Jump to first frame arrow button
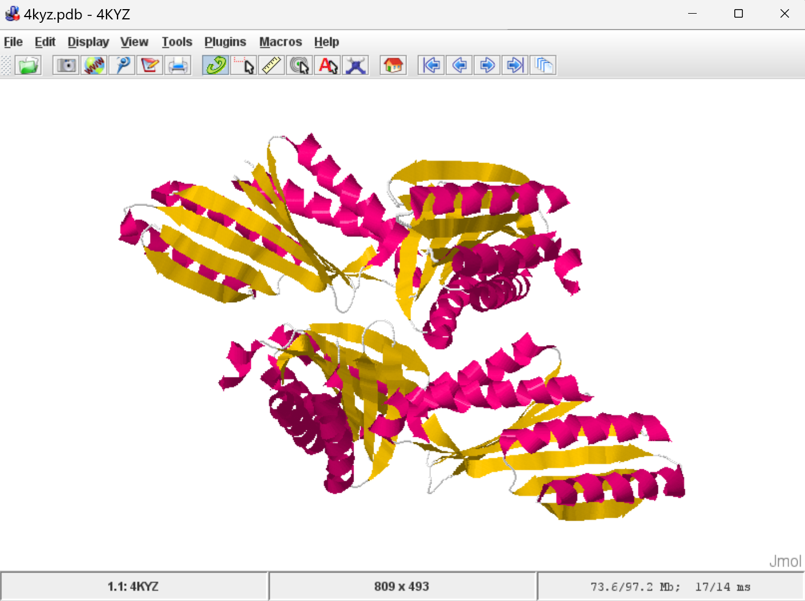 point(432,66)
